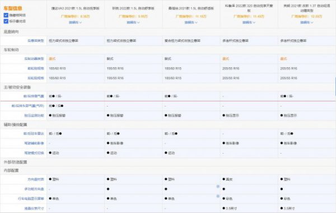Click 科鲁泽 胎压显示 cell

pyautogui.click(x=231, y=115)
